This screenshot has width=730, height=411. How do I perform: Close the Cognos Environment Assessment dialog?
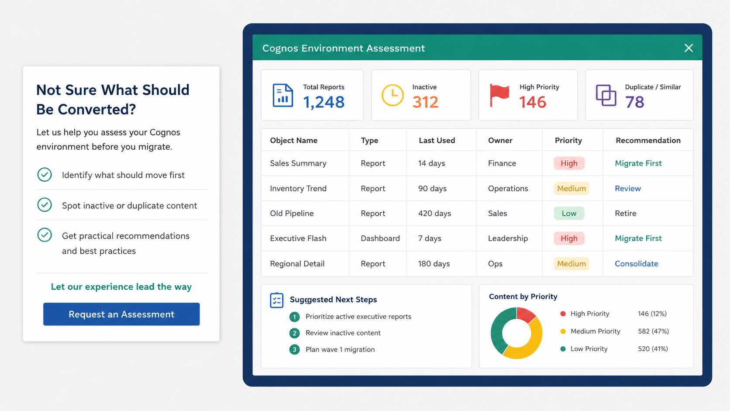coord(689,48)
